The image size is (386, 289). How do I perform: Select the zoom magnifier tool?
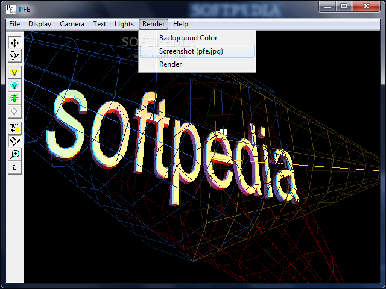pos(14,154)
